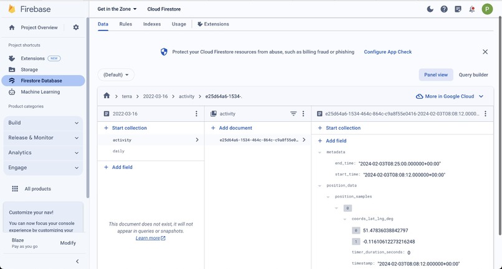Open project settings gear icon
This screenshot has width=502, height=269.
[x=76, y=27]
